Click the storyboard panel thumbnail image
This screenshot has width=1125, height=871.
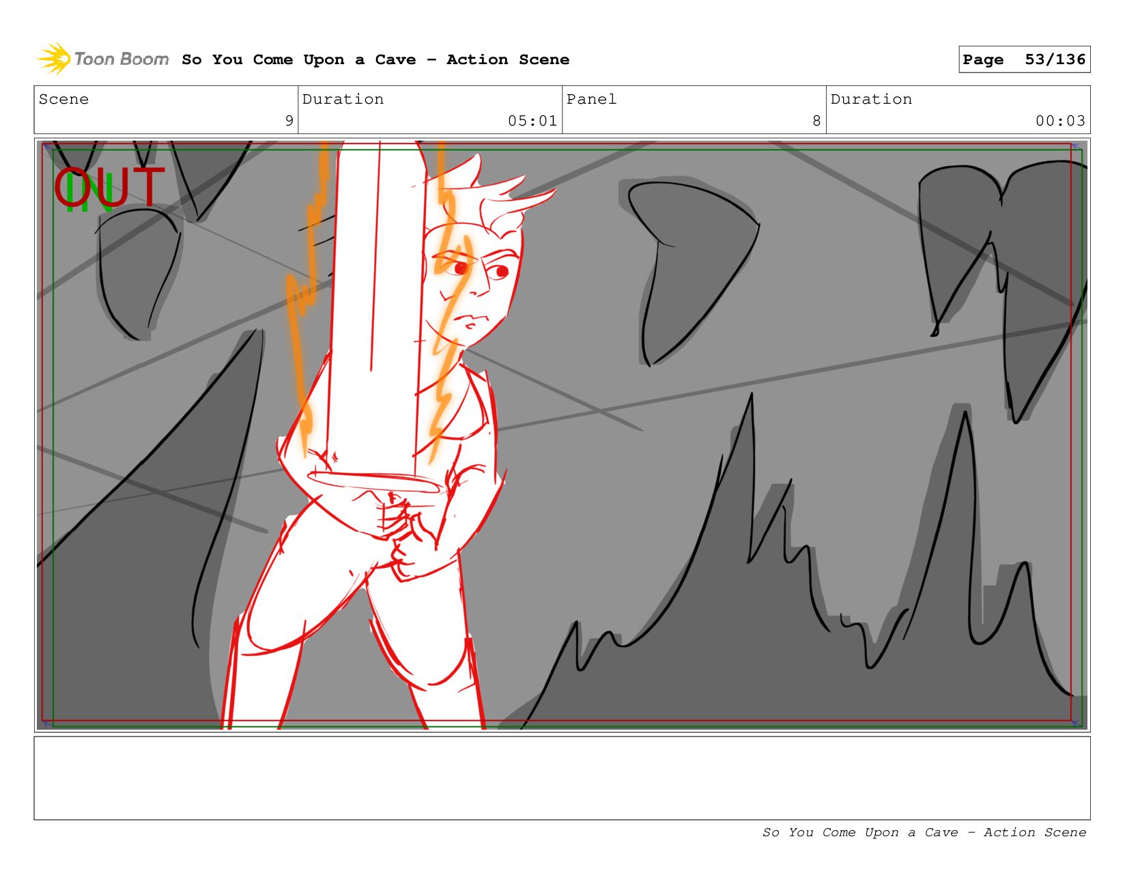click(x=562, y=435)
